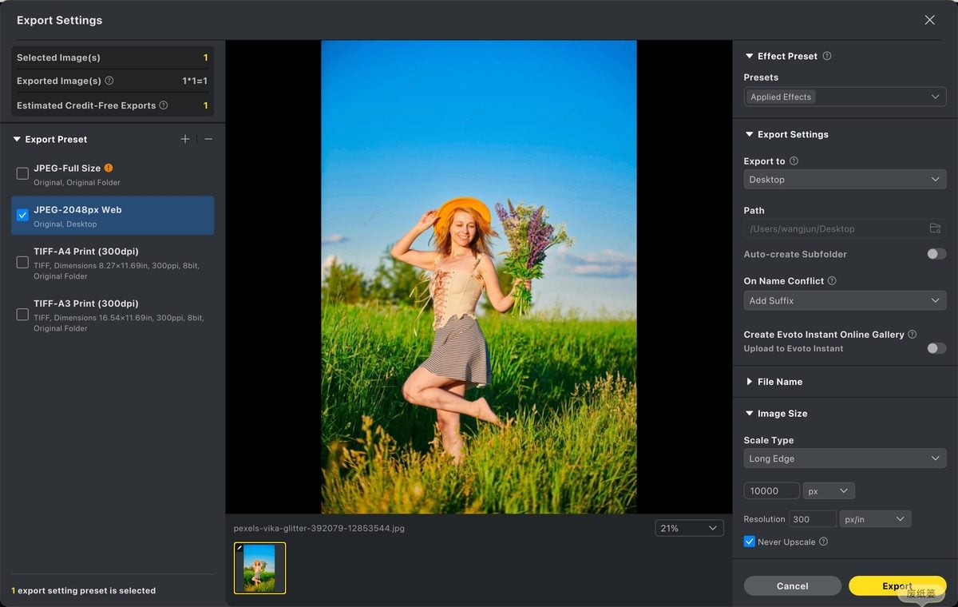Collapse the Image Size section

tap(749, 414)
